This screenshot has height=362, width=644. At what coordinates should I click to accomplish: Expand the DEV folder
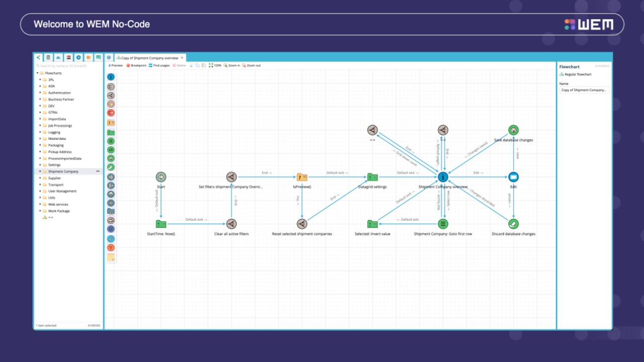pos(40,106)
